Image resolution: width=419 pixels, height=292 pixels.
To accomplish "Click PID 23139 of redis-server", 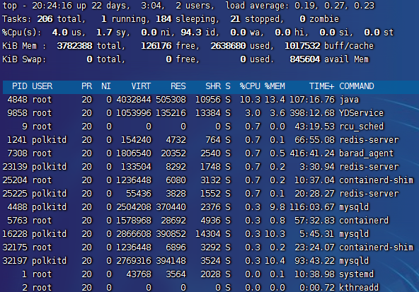I will (x=15, y=167).
